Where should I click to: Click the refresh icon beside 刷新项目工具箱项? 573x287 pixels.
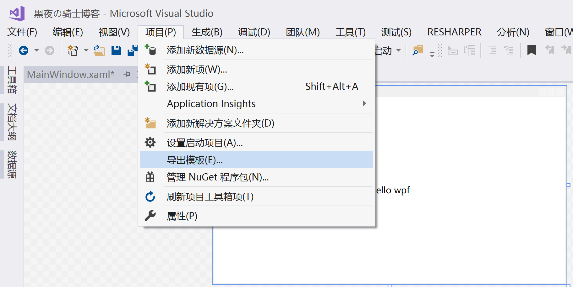point(150,196)
